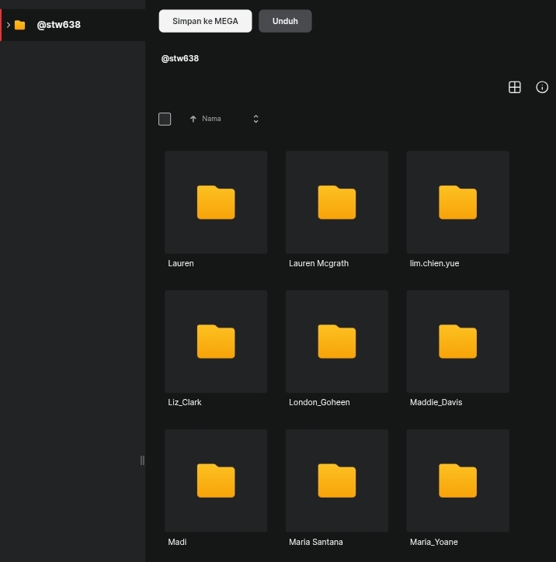
Task: Open the Maddie_Davis folder icon
Action: click(458, 342)
